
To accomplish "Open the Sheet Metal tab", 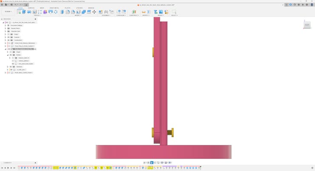I will coord(54,8).
